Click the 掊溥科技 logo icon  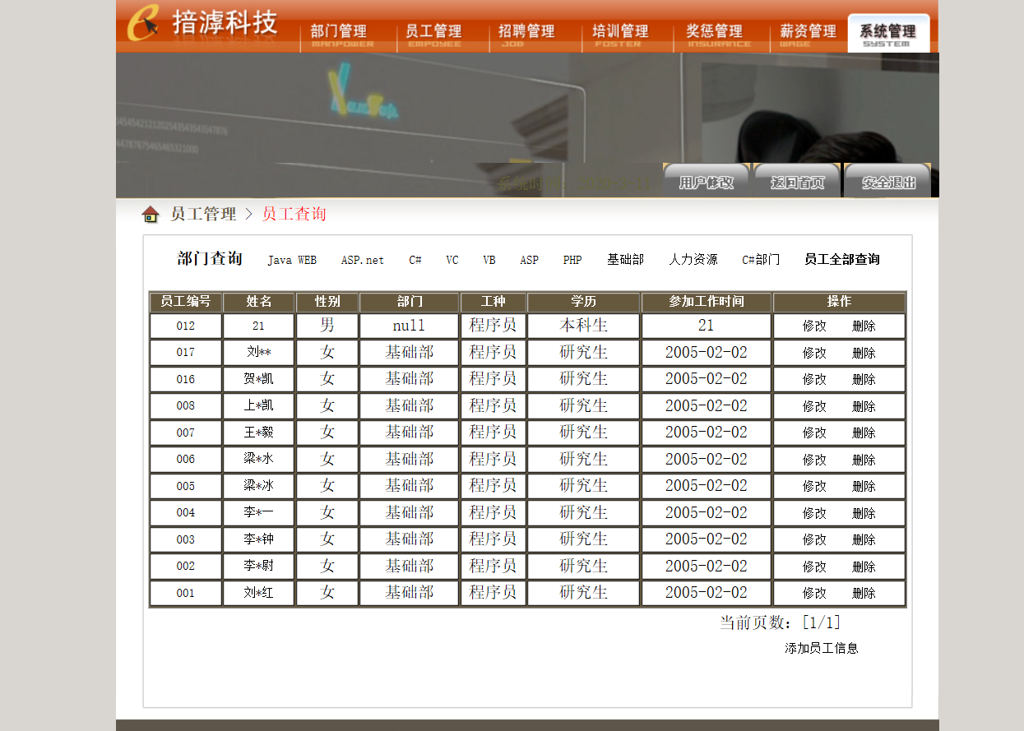[141, 24]
